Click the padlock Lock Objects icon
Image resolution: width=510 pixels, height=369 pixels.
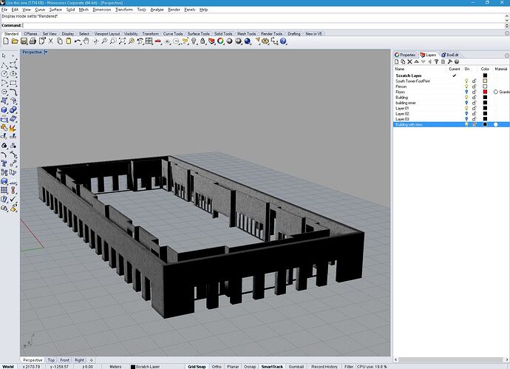pyautogui.click(x=203, y=41)
